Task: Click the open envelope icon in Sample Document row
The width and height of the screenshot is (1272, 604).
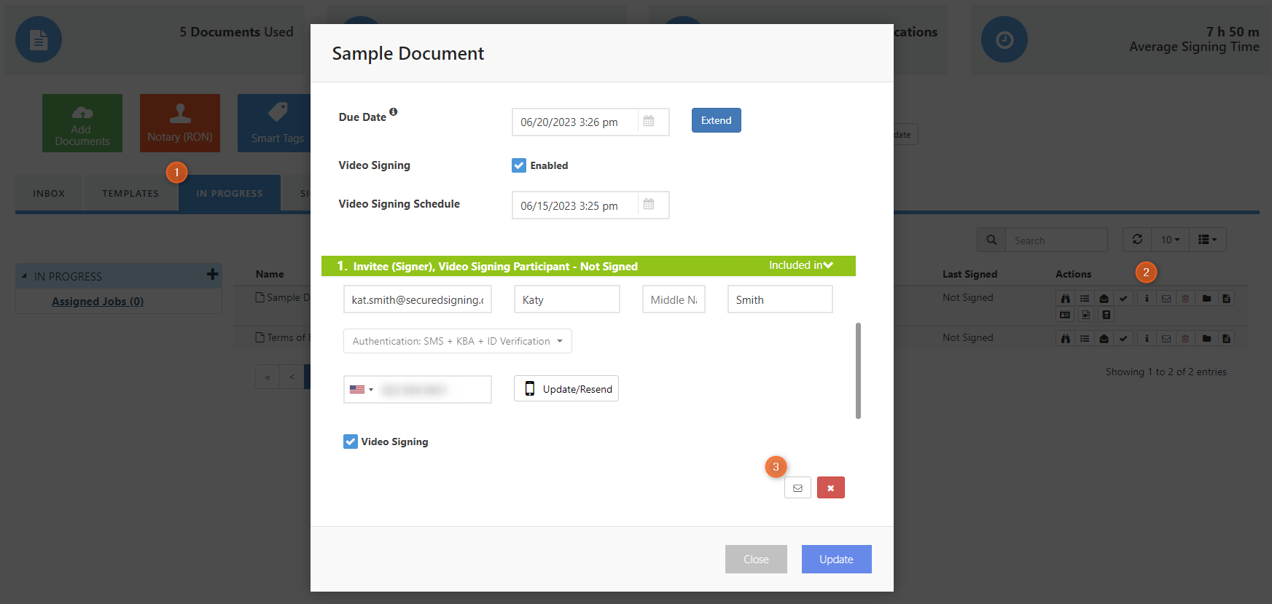Action: coord(1104,298)
